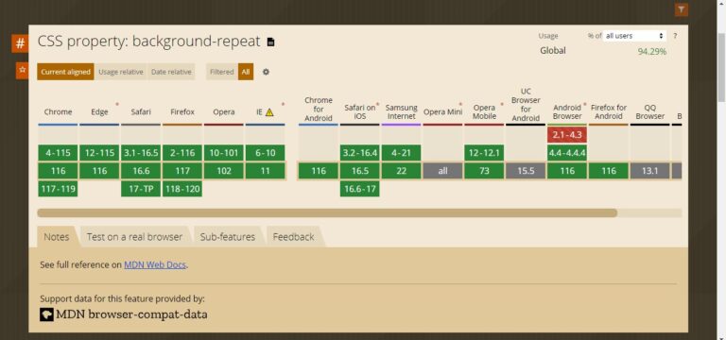Open the Notes tab
Screen dimensions: 726x340
56,237
